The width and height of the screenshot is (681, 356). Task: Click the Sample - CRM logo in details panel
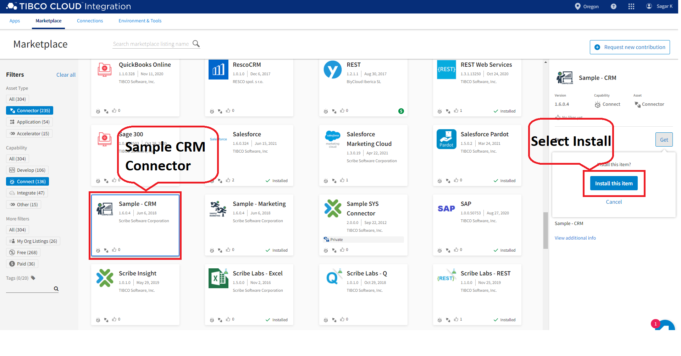coord(565,78)
